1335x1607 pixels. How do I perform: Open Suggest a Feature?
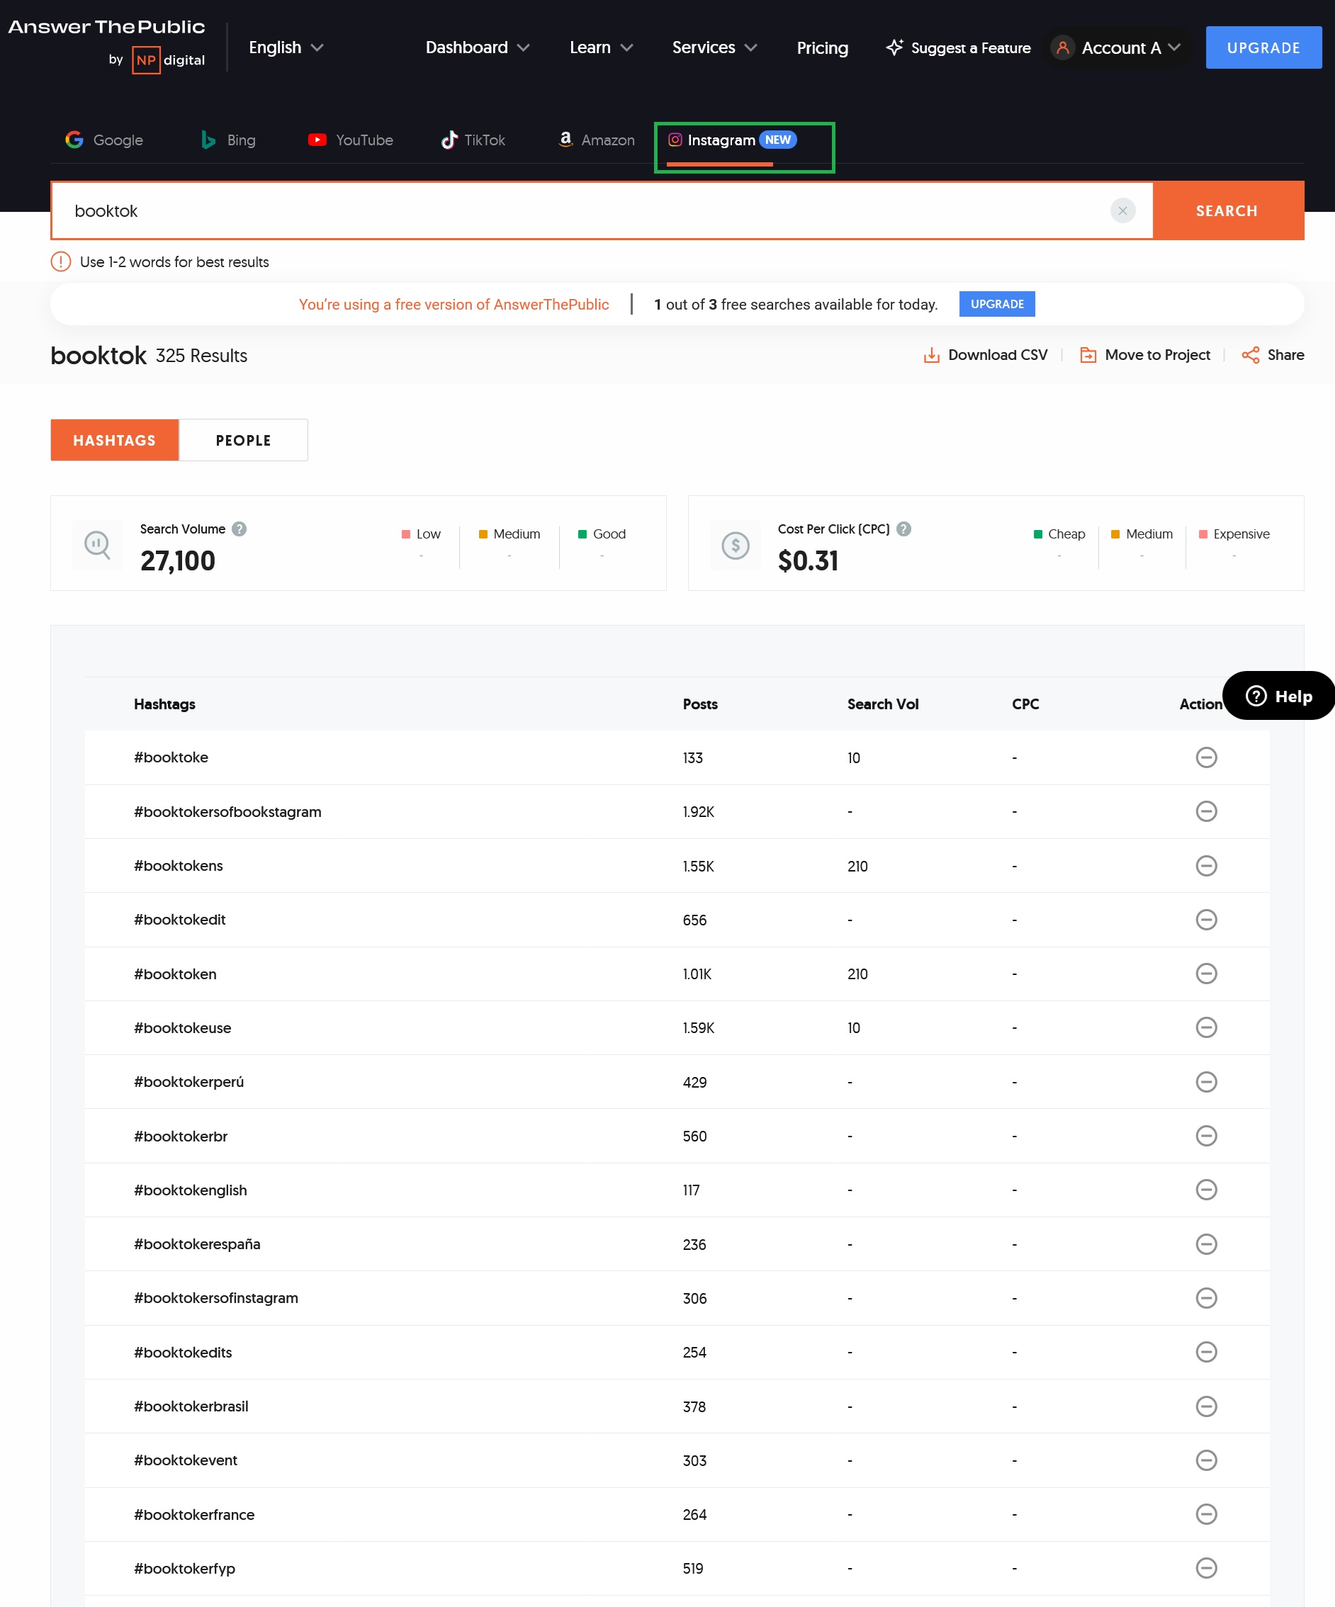(x=957, y=47)
